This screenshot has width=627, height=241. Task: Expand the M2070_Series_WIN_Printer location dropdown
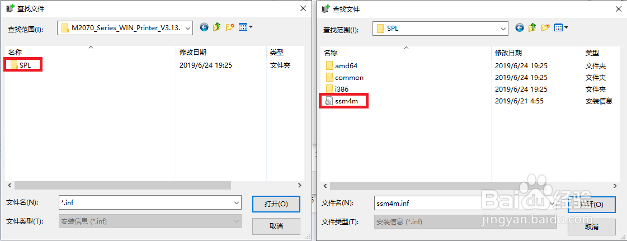pyautogui.click(x=188, y=28)
